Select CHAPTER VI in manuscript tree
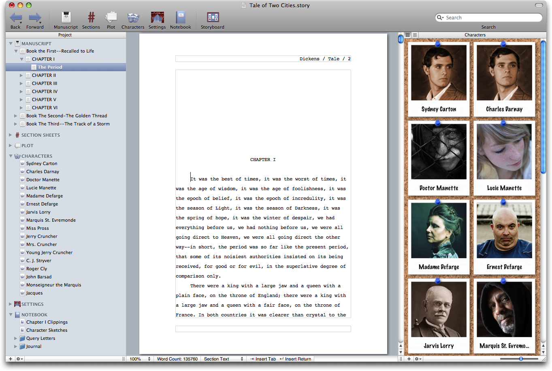552x371 pixels. point(45,108)
